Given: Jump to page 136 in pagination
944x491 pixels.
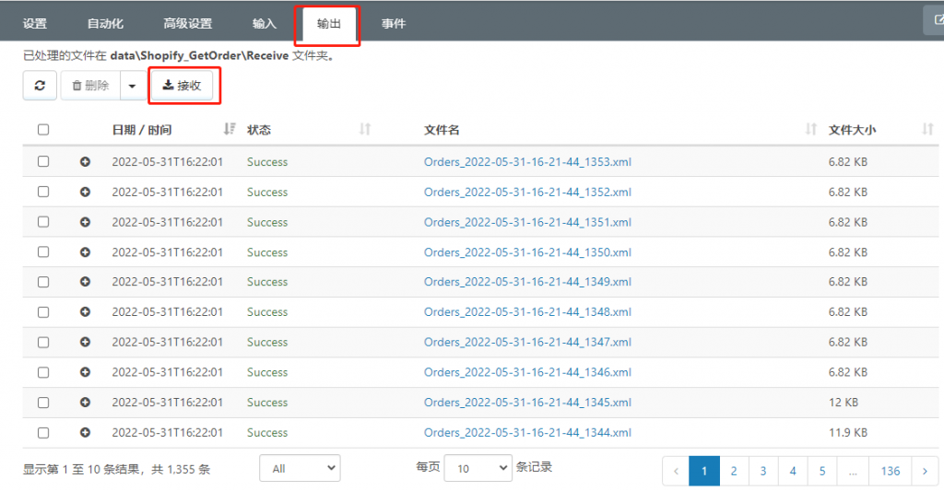Looking at the screenshot, I should 891,471.
